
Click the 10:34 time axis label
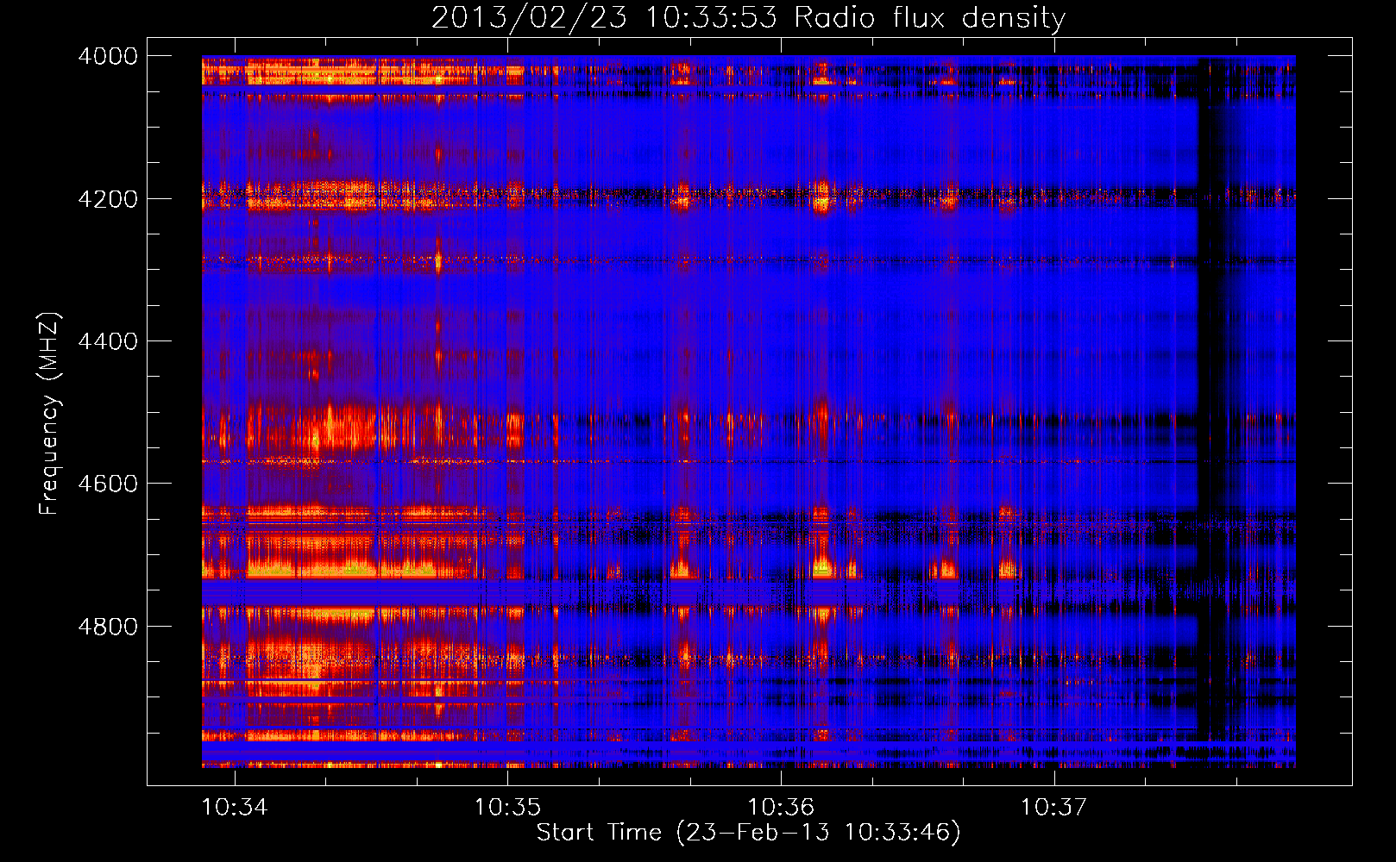[235, 807]
